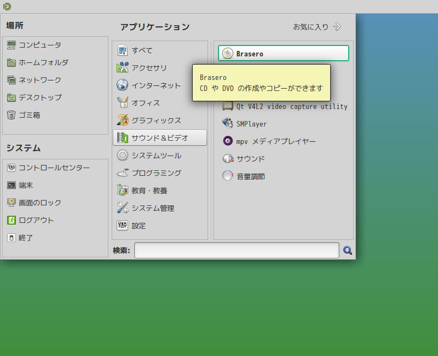
Task: Click the 終了 label
Action: [x=26, y=238]
